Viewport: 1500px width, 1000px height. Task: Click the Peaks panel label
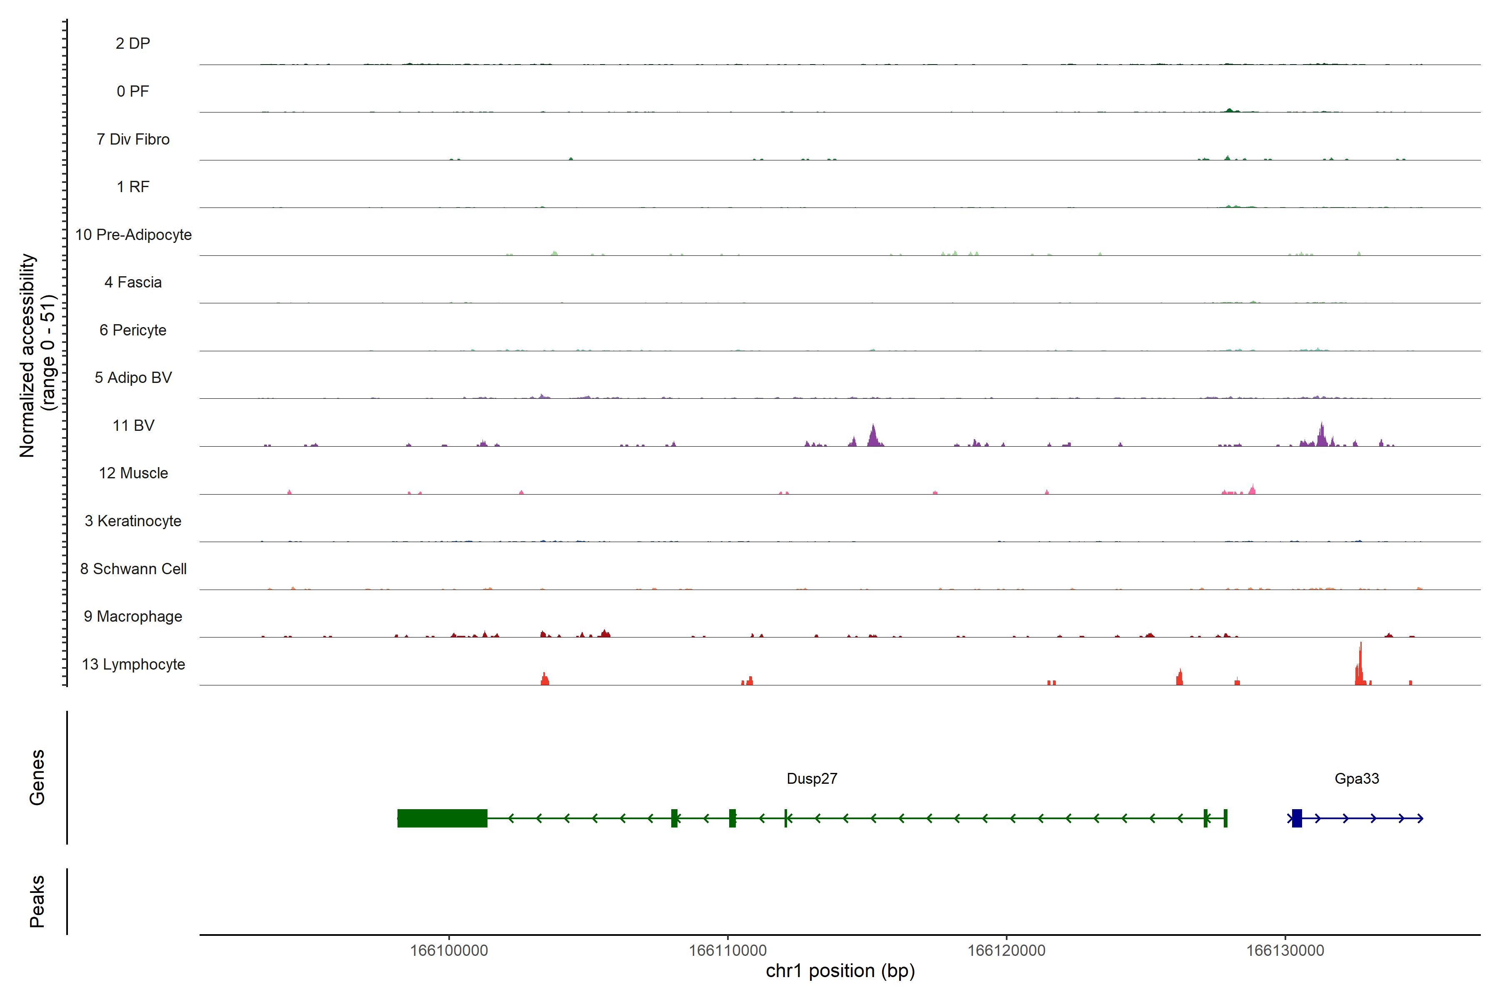tap(37, 901)
